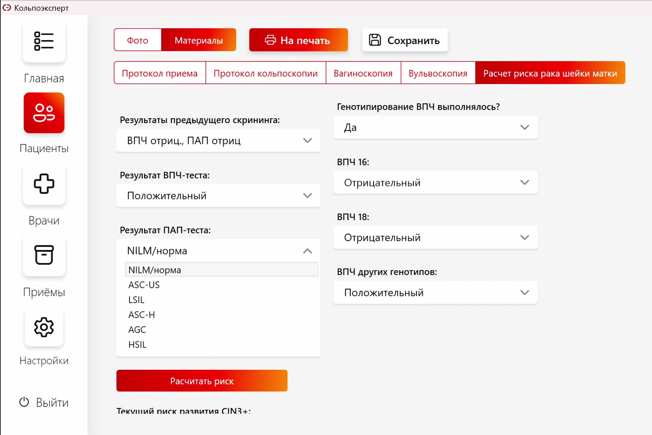
Task: Switch to Протокол кольпоскопии tab
Action: click(x=265, y=73)
